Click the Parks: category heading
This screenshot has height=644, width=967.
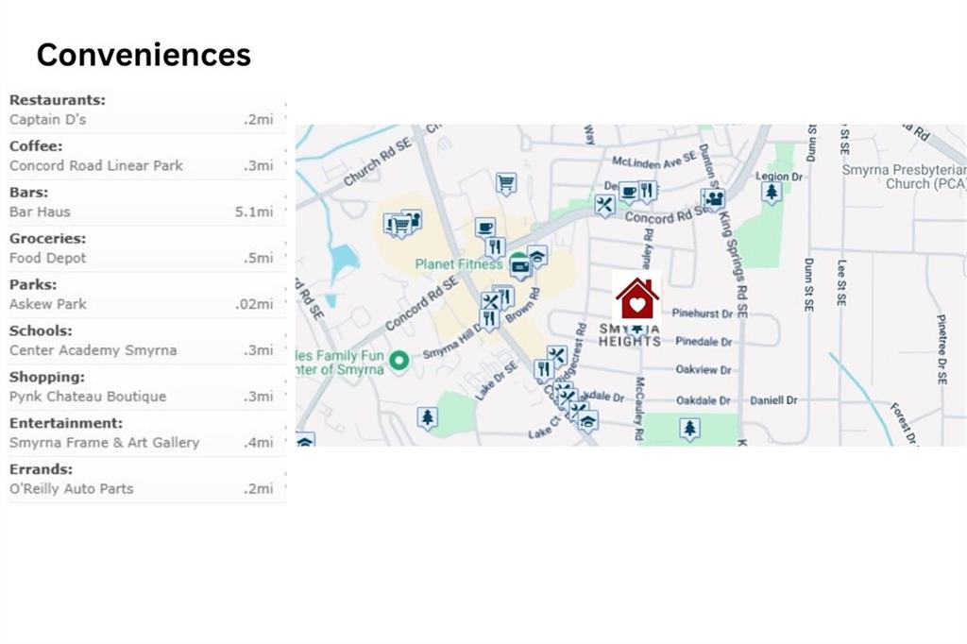coord(33,285)
